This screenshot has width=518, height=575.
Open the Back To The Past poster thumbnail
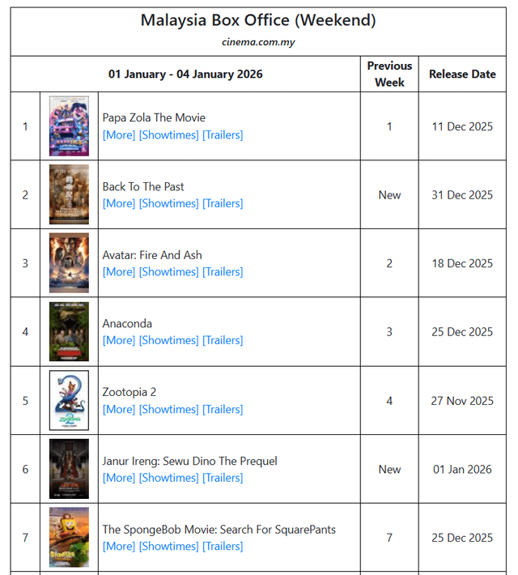coord(69,194)
